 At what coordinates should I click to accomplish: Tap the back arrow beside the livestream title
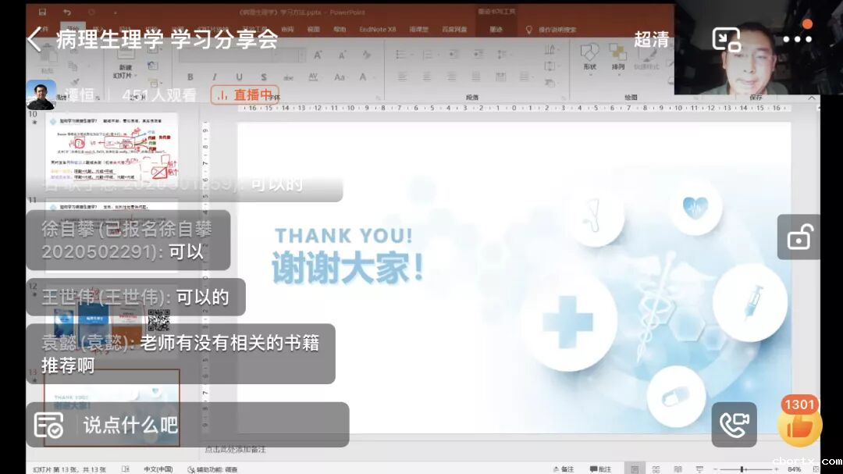tap(34, 39)
